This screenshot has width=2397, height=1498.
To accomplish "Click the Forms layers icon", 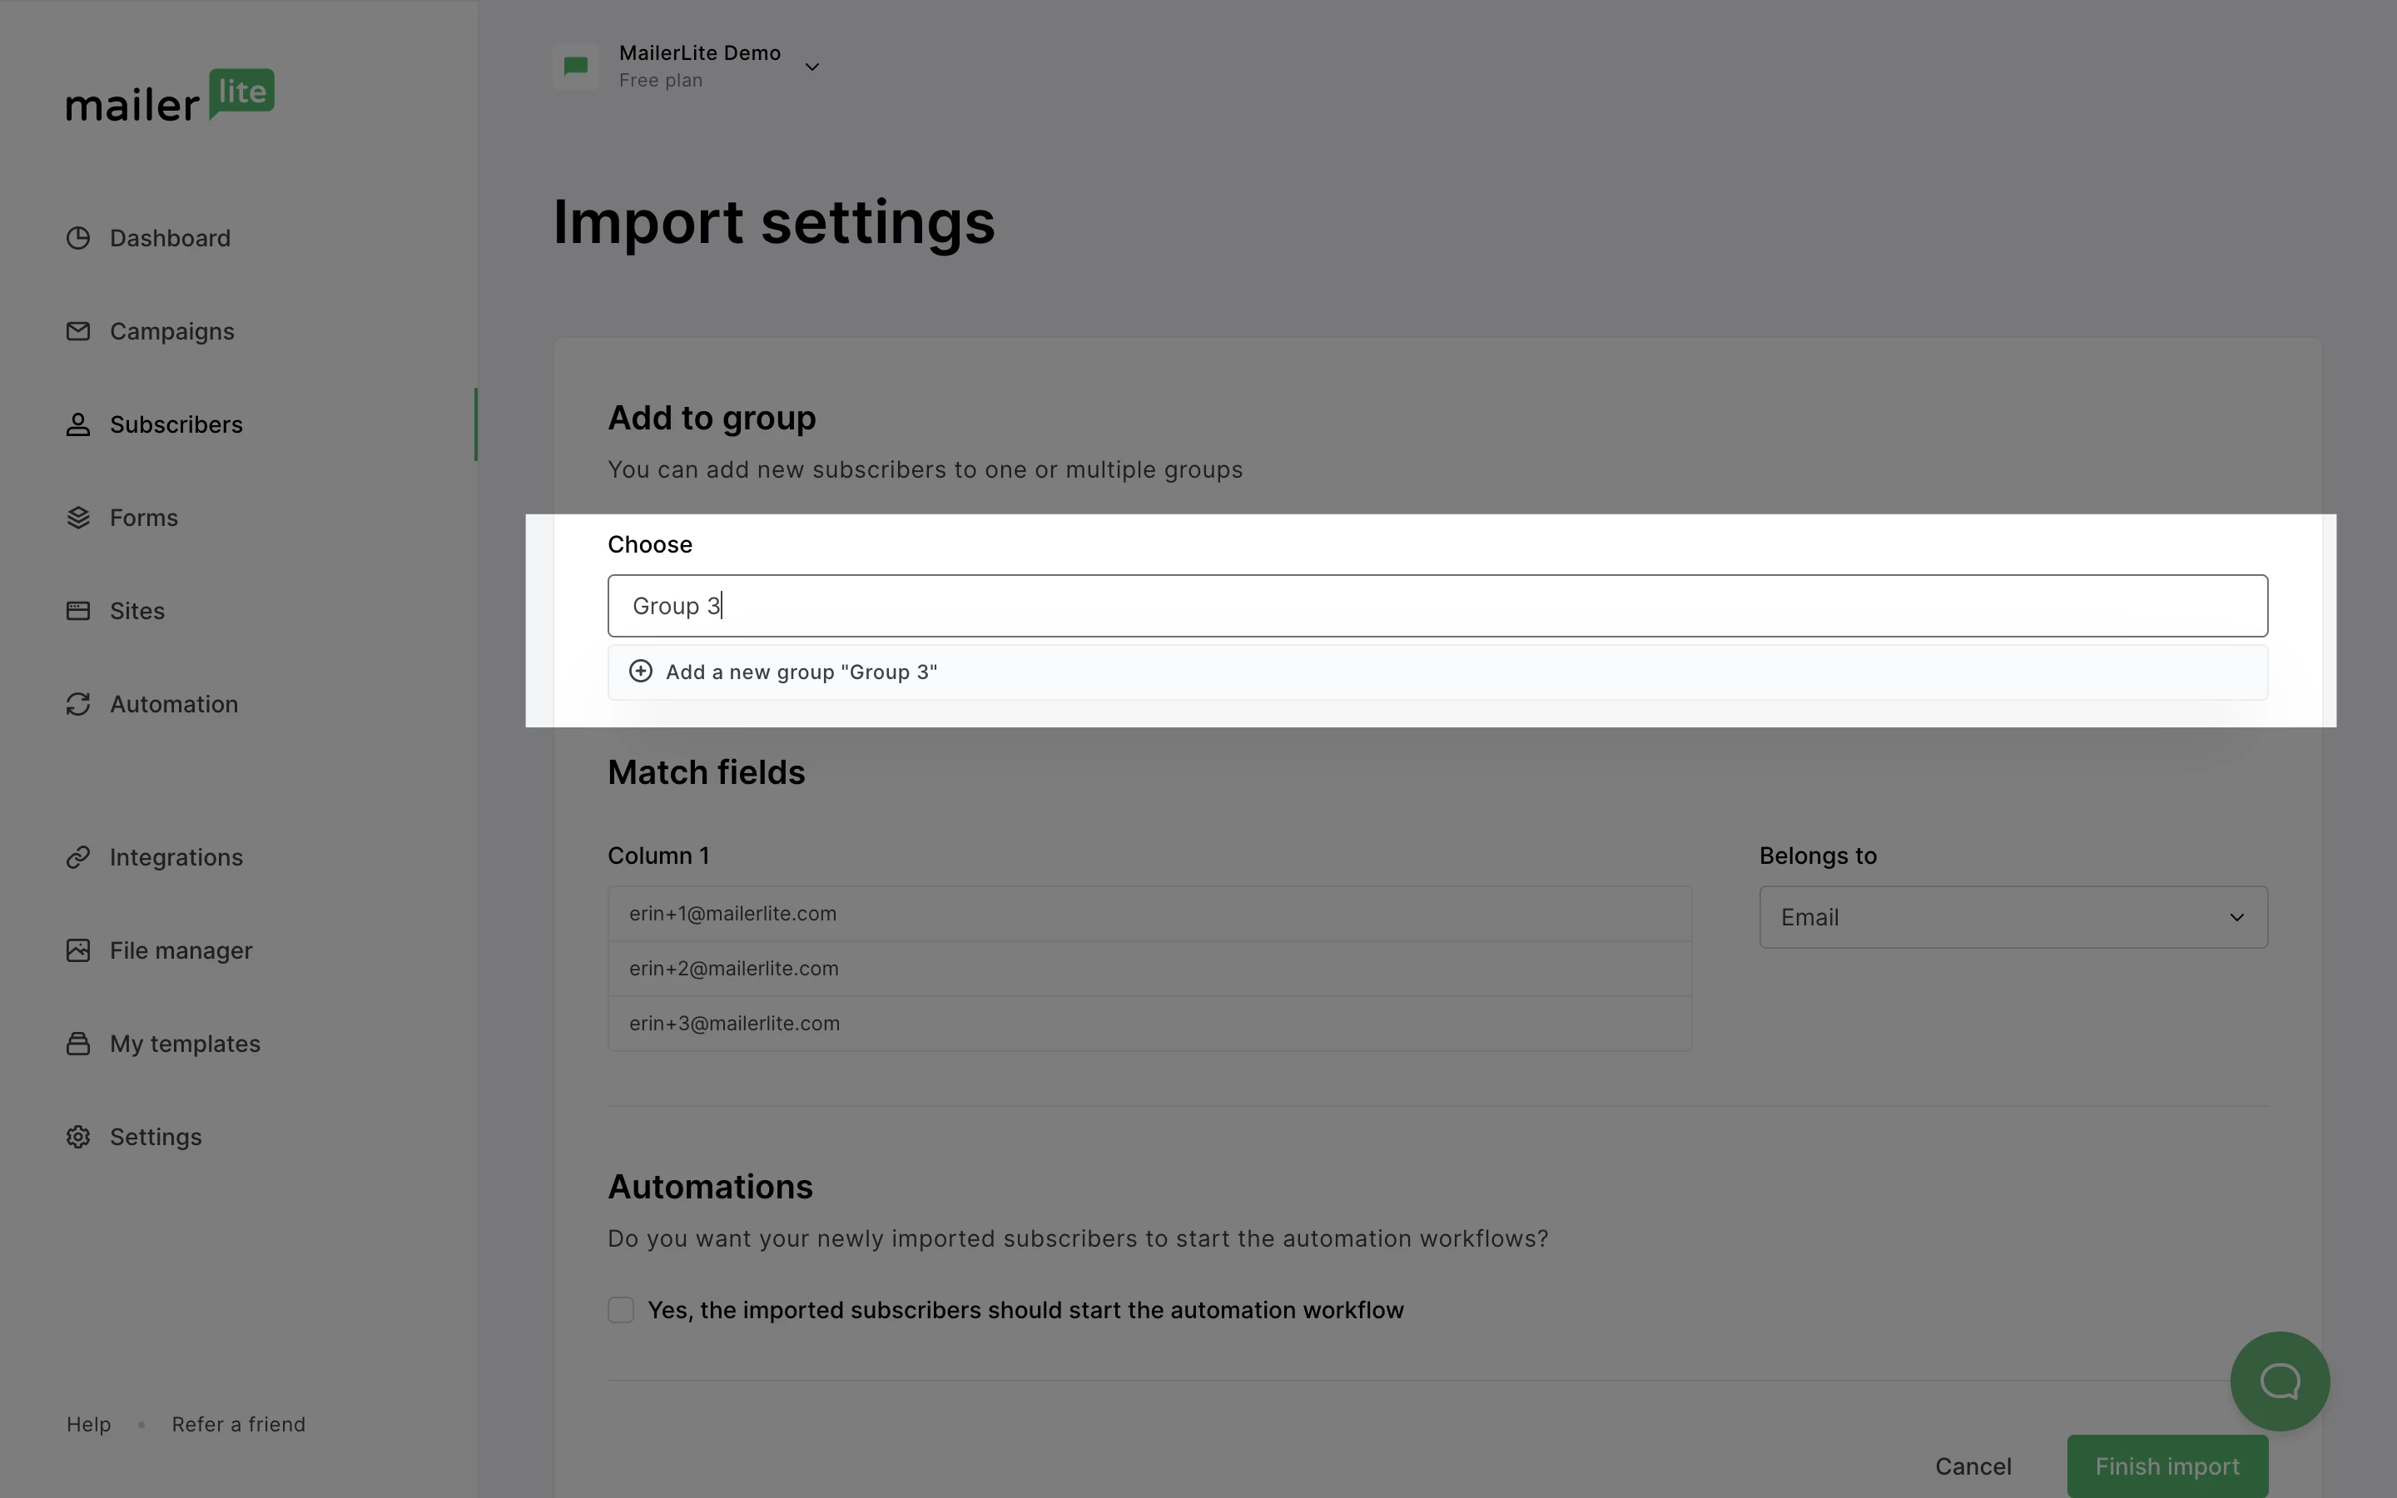I will tap(78, 517).
